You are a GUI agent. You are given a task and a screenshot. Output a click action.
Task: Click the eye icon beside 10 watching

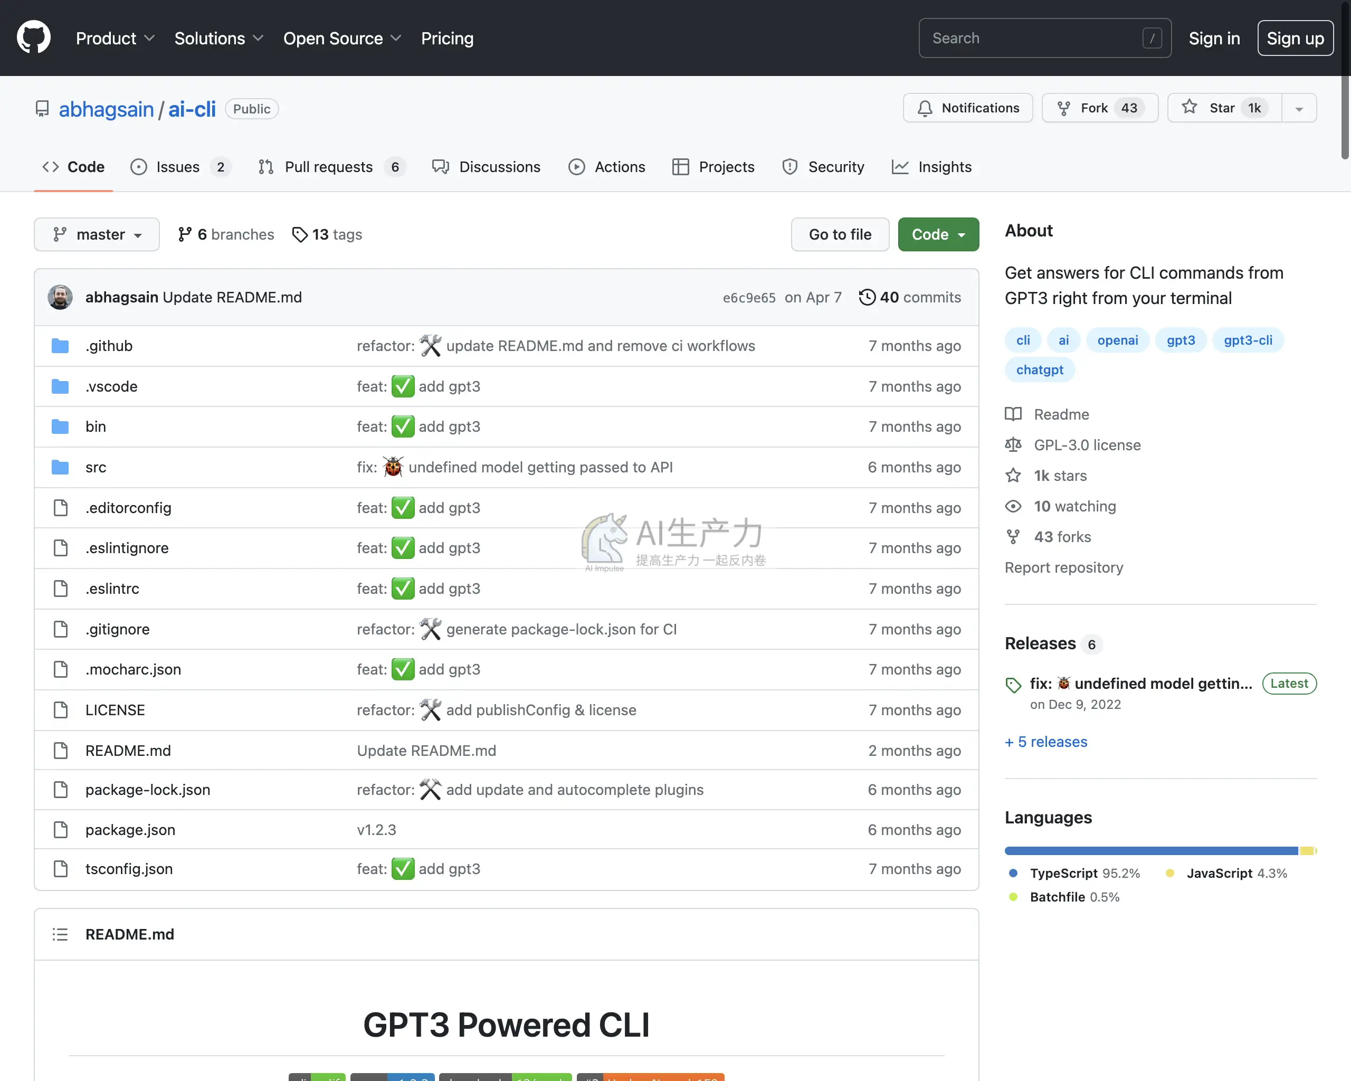[1013, 506]
